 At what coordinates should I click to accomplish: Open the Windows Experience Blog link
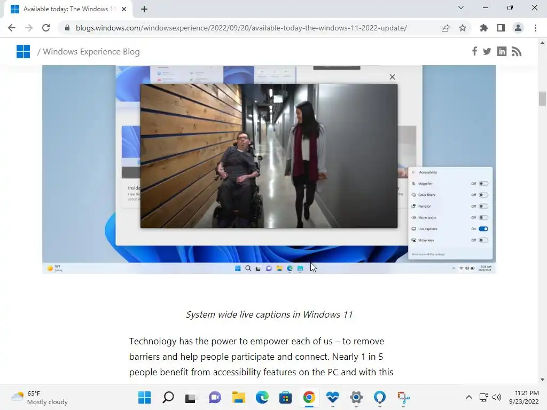(x=91, y=52)
